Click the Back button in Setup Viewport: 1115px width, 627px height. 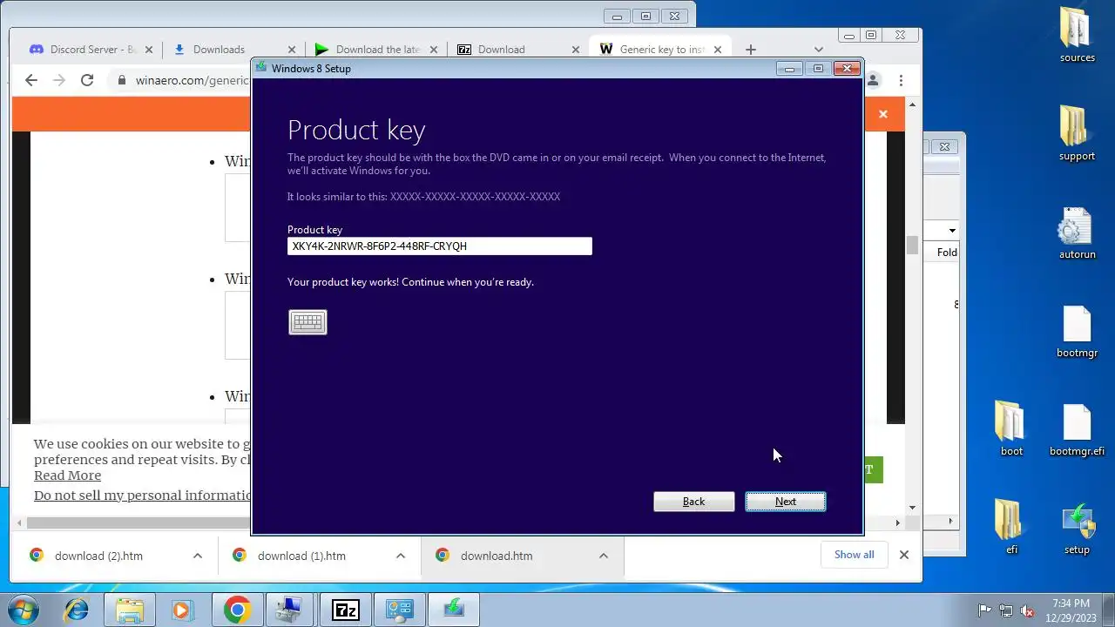[694, 502]
